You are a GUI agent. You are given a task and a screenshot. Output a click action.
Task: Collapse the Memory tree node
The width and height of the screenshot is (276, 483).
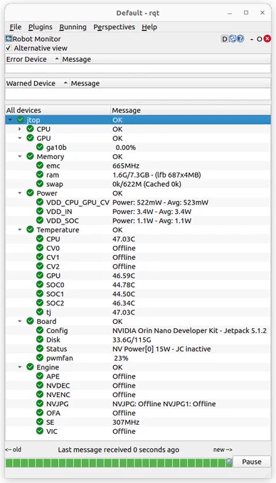tap(20, 156)
